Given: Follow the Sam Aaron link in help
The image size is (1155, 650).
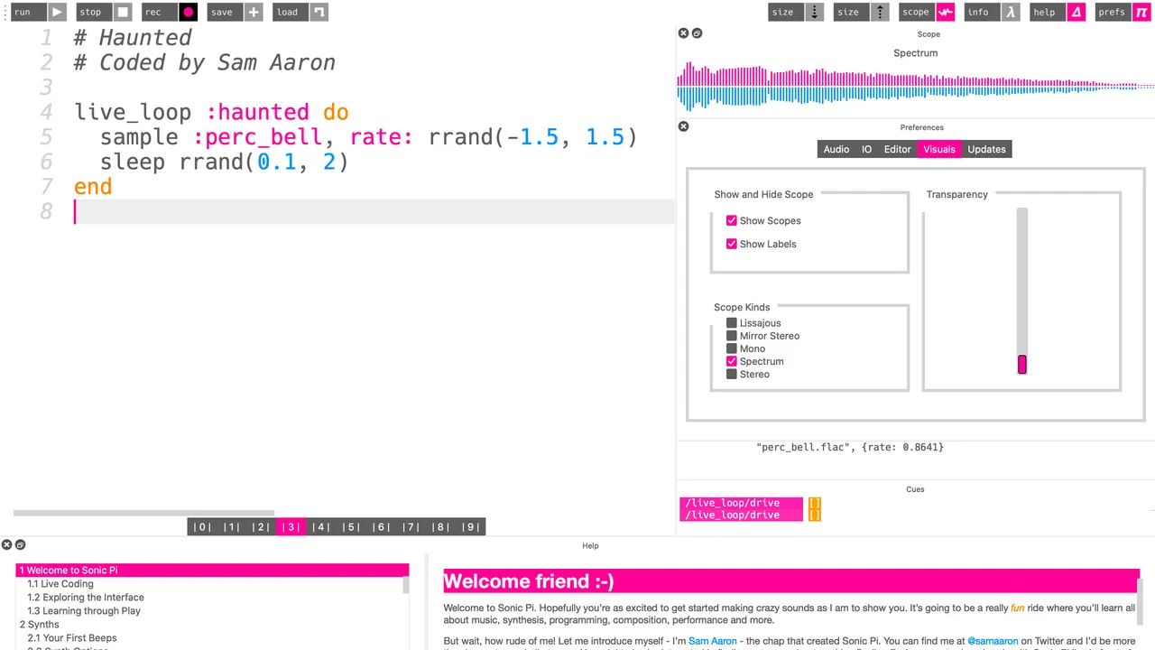Looking at the screenshot, I should (x=713, y=641).
